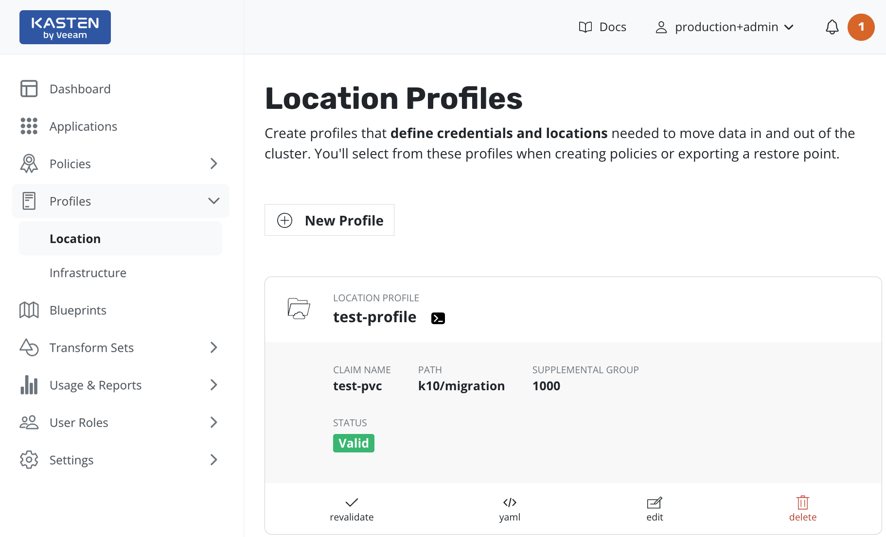The image size is (886, 537).
Task: Expand the Policies submenu chevron
Action: pyautogui.click(x=213, y=164)
